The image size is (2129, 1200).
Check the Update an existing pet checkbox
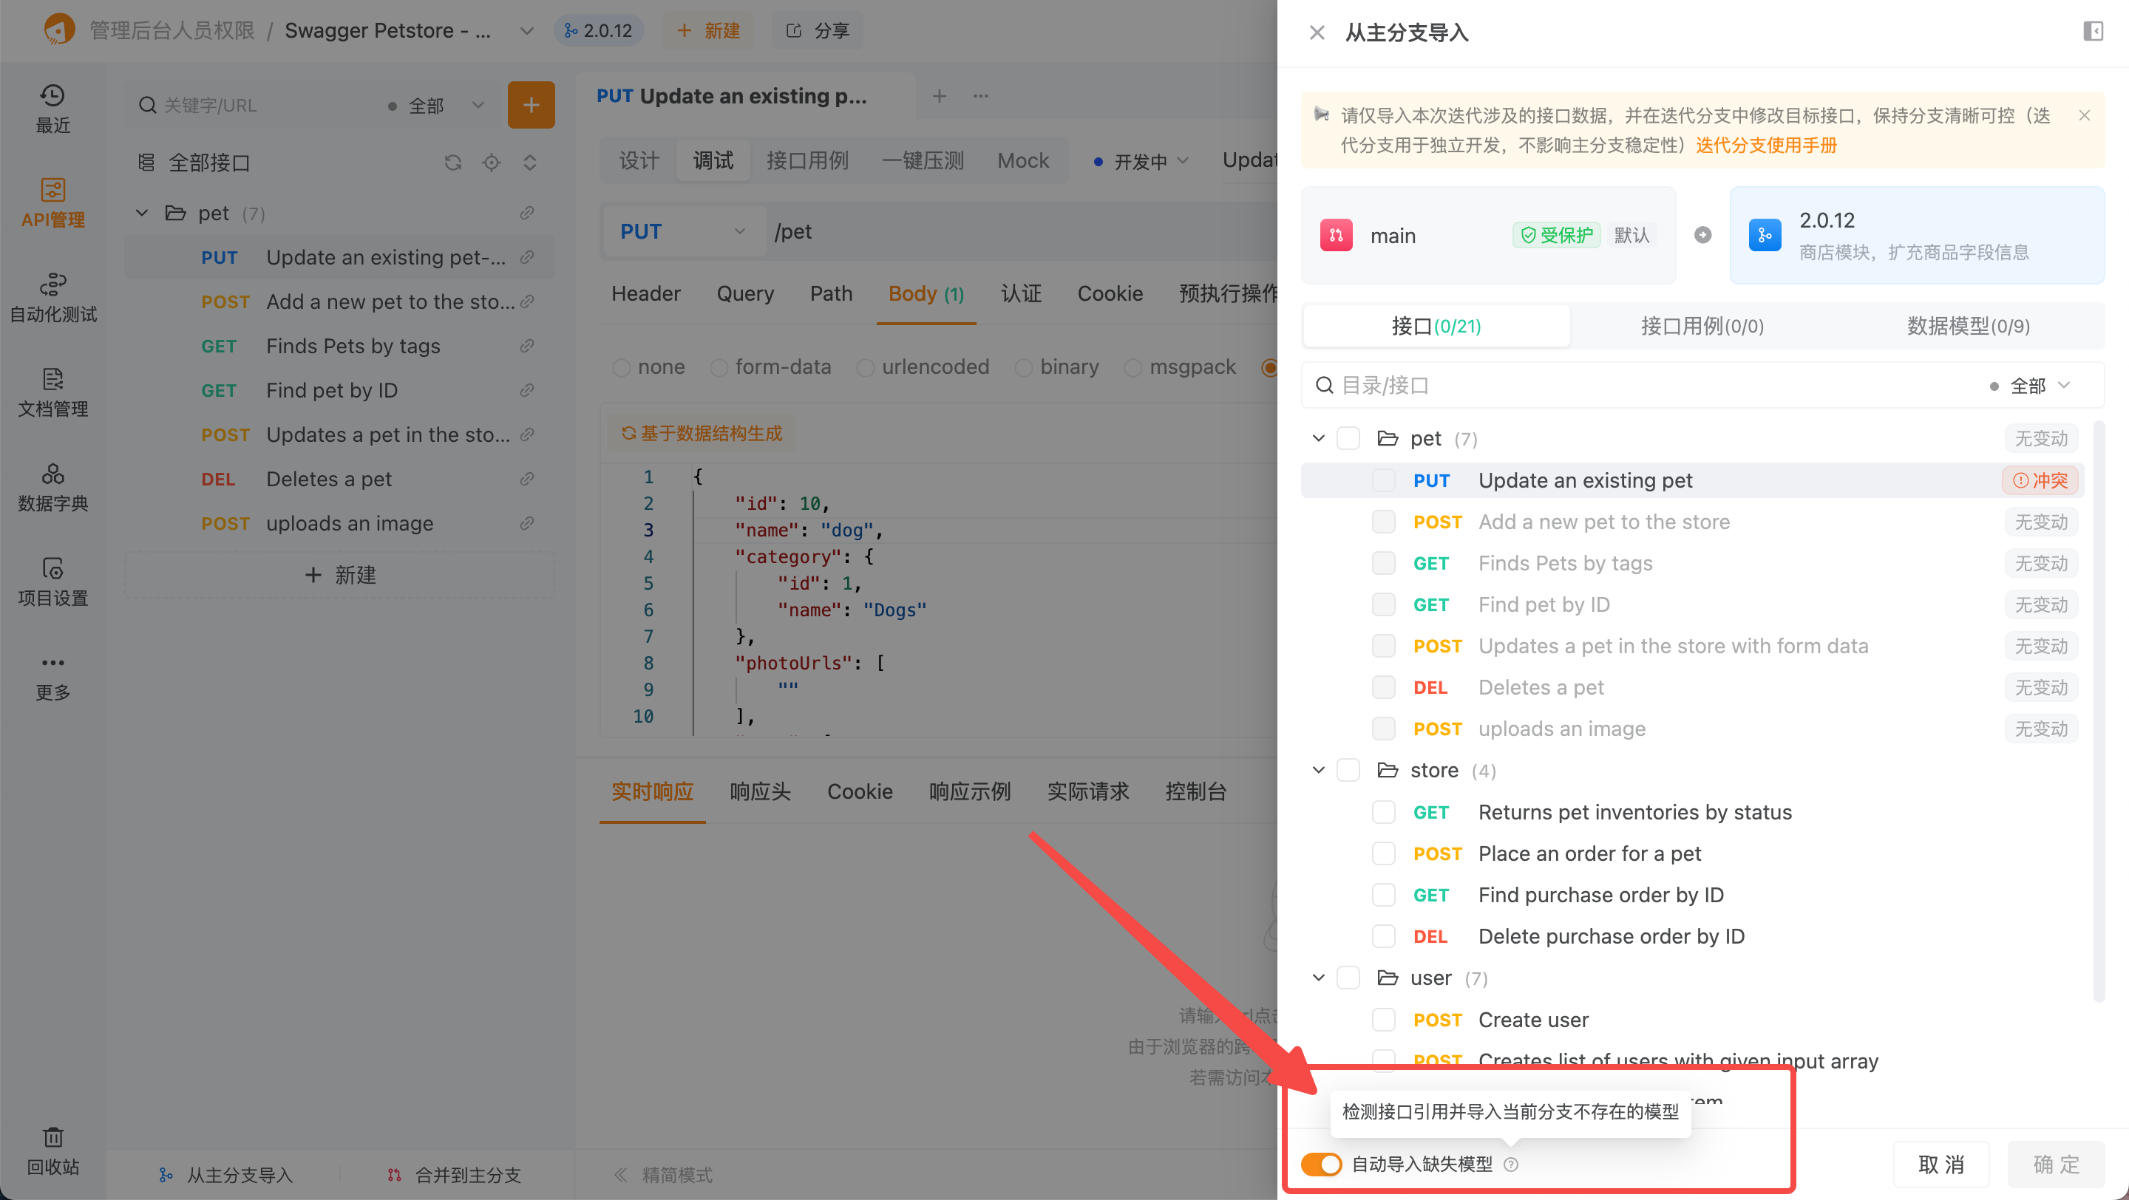click(1384, 480)
